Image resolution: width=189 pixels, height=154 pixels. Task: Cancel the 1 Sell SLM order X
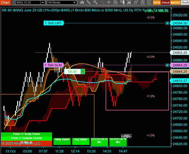pyautogui.click(x=167, y=65)
